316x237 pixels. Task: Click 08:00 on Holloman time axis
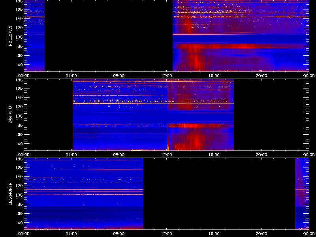tap(119, 76)
